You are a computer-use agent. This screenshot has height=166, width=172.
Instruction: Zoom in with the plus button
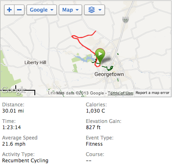(9, 10)
